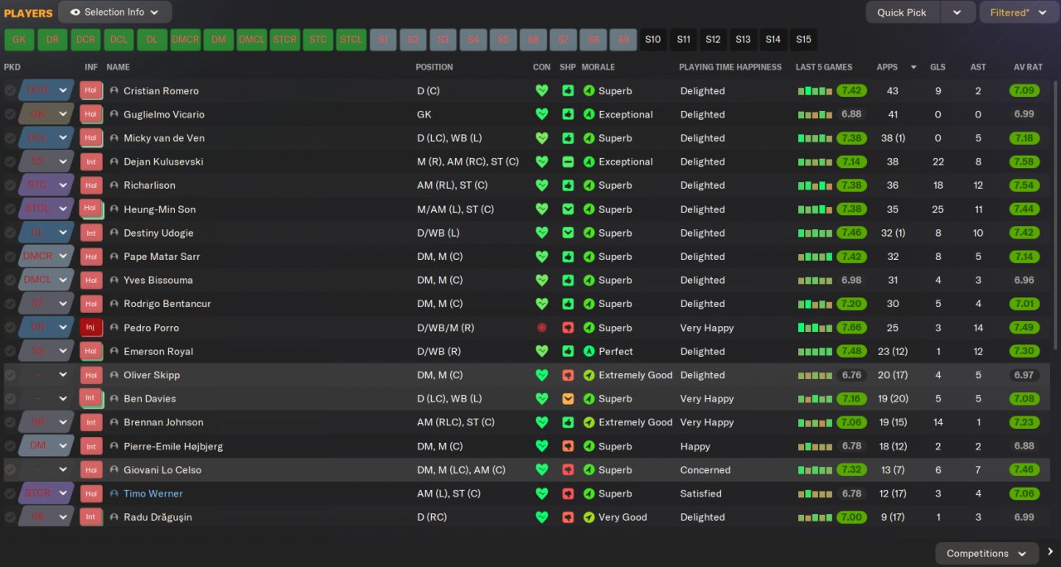1061x567 pixels.
Task: Toggle the pick checkmark for Ben Davies
Action: [10, 399]
